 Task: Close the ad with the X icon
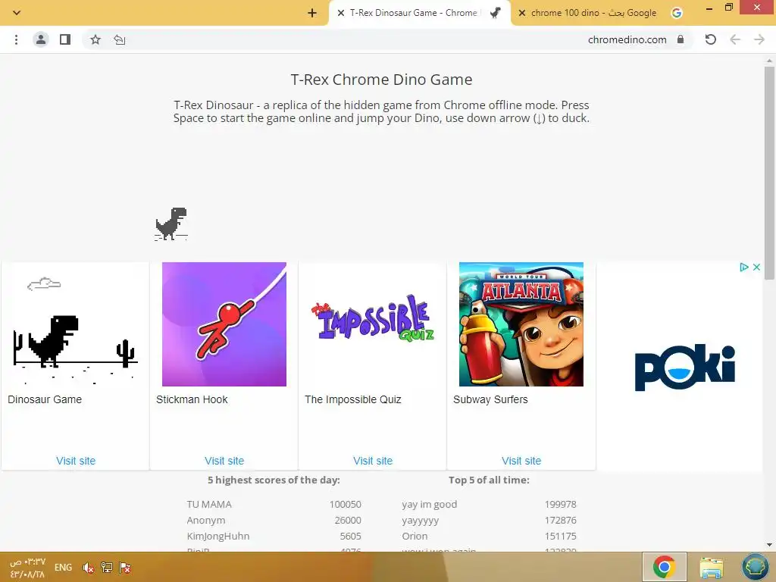pyautogui.click(x=756, y=268)
